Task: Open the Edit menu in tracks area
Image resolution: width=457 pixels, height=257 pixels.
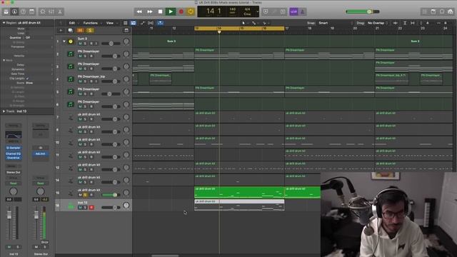Action: coord(72,23)
